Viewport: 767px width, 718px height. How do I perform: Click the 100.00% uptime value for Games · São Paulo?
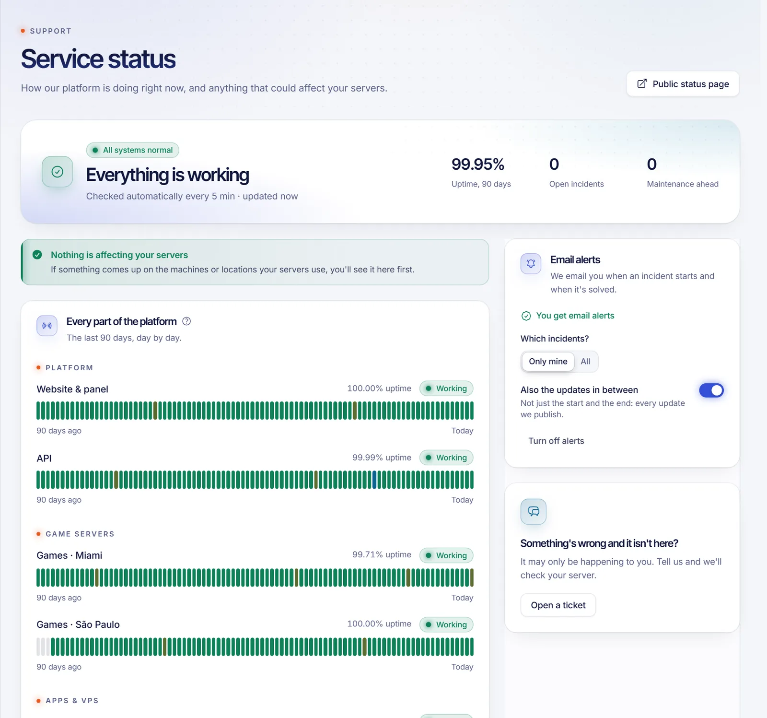[379, 624]
